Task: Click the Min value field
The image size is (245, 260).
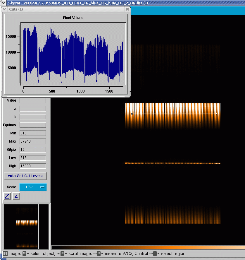Action: tap(33, 133)
